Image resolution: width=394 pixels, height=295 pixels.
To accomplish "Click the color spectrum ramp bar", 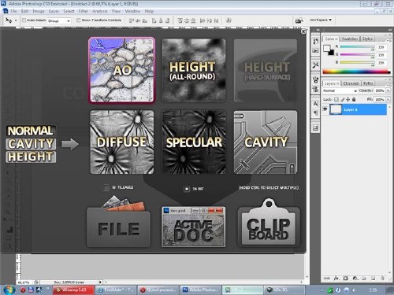I will pos(356,72).
